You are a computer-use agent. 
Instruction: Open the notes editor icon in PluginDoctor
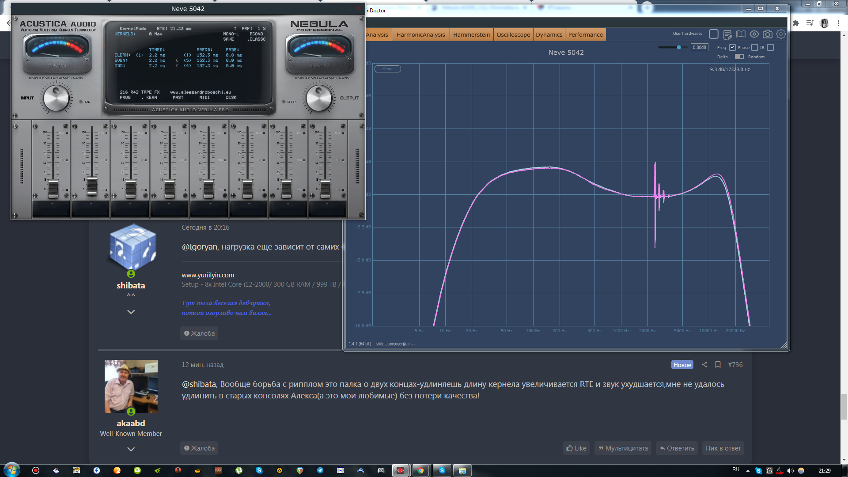click(x=727, y=34)
